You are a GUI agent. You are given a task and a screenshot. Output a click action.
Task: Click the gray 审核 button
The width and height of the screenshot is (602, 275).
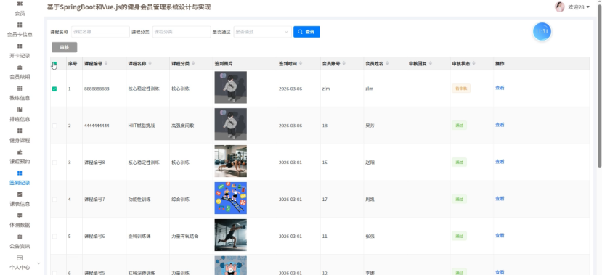pos(64,47)
